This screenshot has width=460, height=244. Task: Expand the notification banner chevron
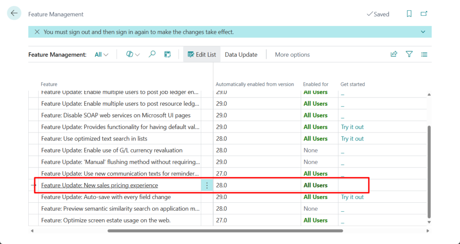pyautogui.click(x=423, y=32)
